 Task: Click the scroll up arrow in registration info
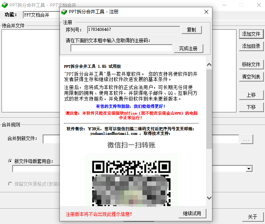point(209,65)
